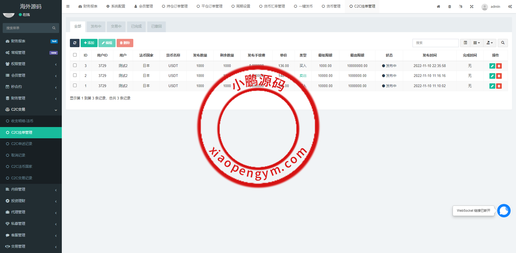This screenshot has width=516, height=253.
Task: Check the row checkbox for order ID 2
Action: [75, 75]
